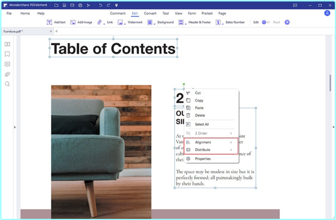Send PDF by email envelope icon

click(73, 5)
